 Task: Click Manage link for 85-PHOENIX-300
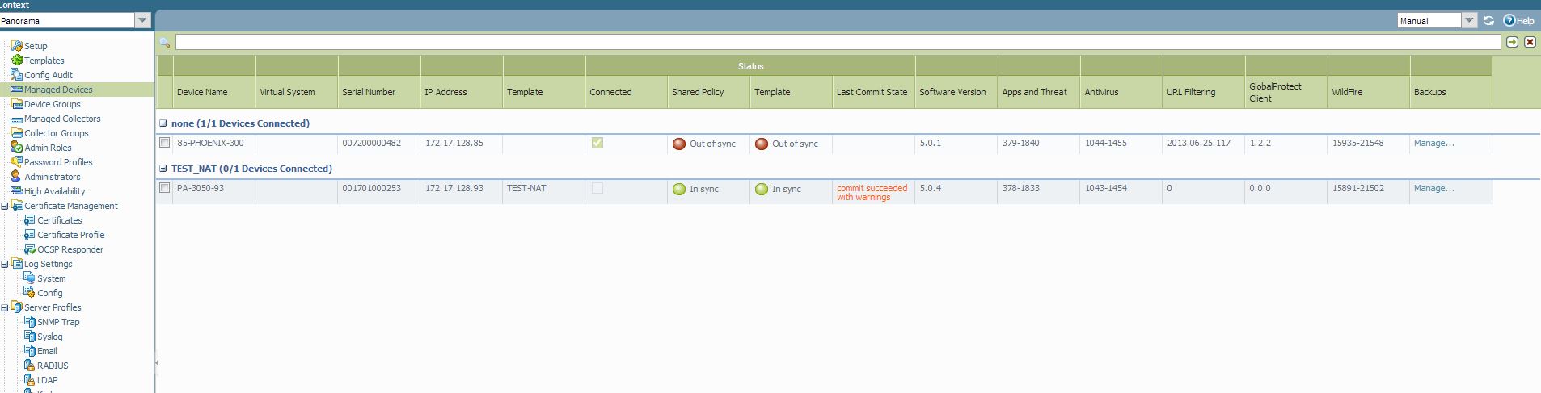1433,143
